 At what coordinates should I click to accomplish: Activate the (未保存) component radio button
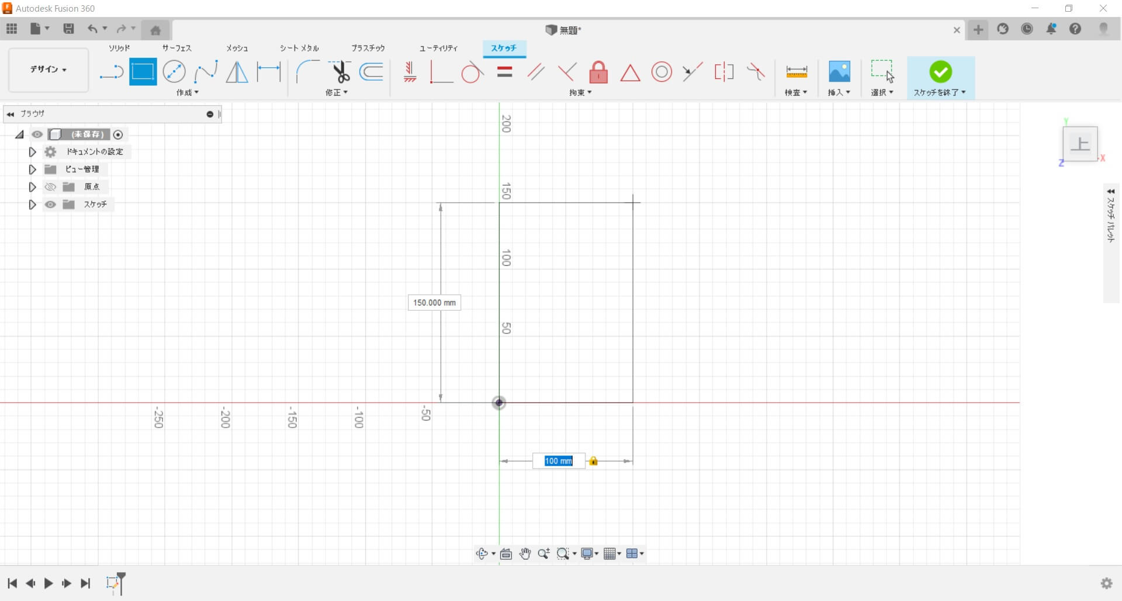tap(118, 135)
